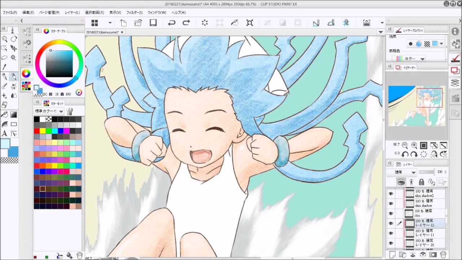
Task: Select the Eraser tool
Action: click(5, 105)
